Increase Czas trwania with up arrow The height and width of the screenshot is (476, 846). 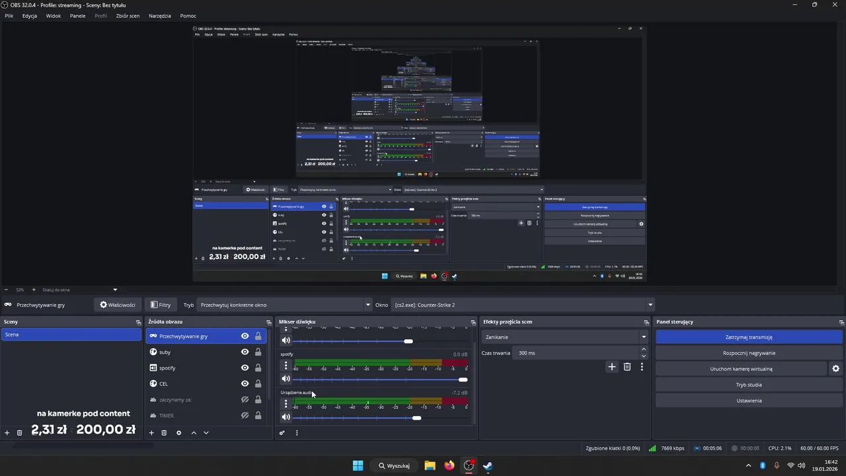coord(644,350)
